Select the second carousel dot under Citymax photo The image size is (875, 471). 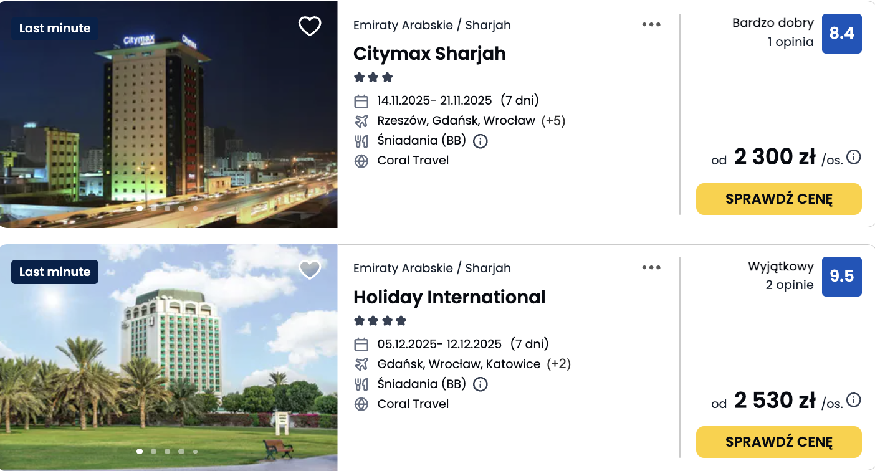click(153, 208)
